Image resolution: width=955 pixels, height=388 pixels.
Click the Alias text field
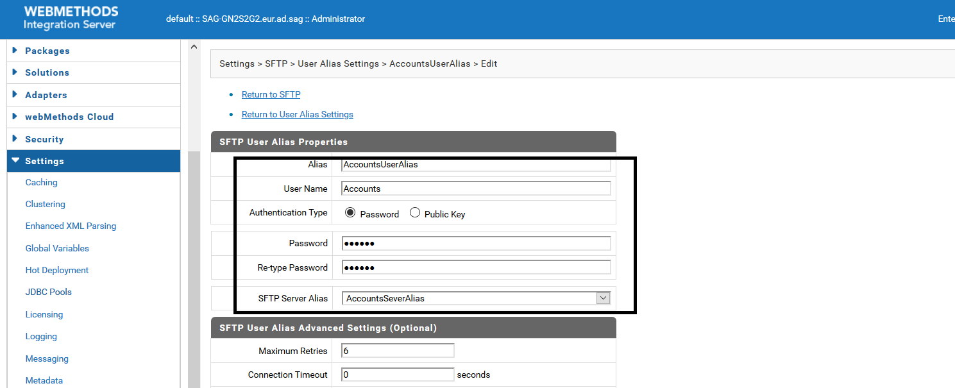tap(476, 165)
